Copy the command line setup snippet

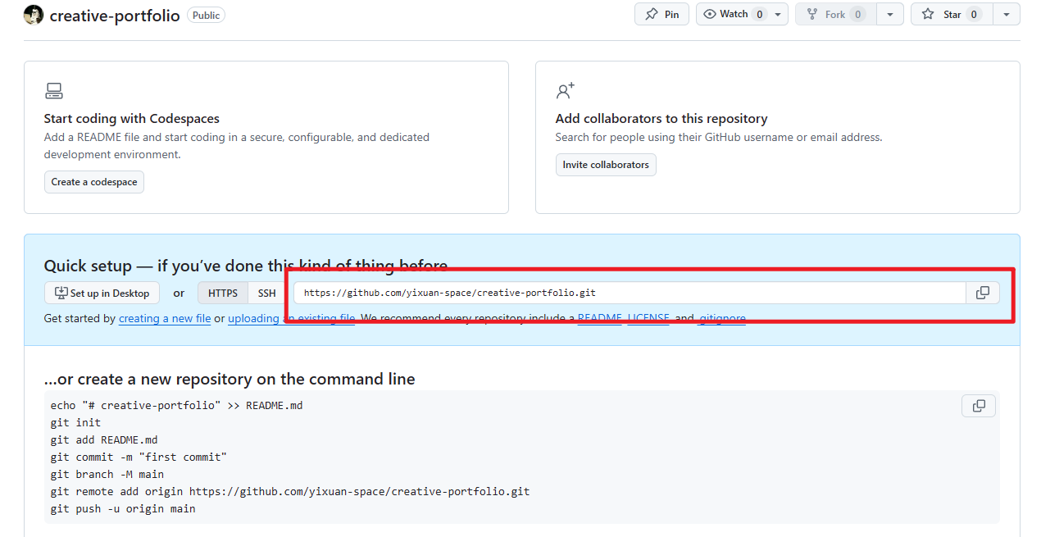tap(979, 406)
